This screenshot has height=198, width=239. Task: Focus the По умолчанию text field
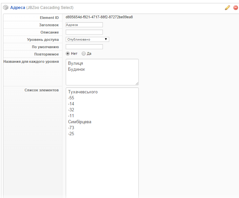(x=84, y=47)
